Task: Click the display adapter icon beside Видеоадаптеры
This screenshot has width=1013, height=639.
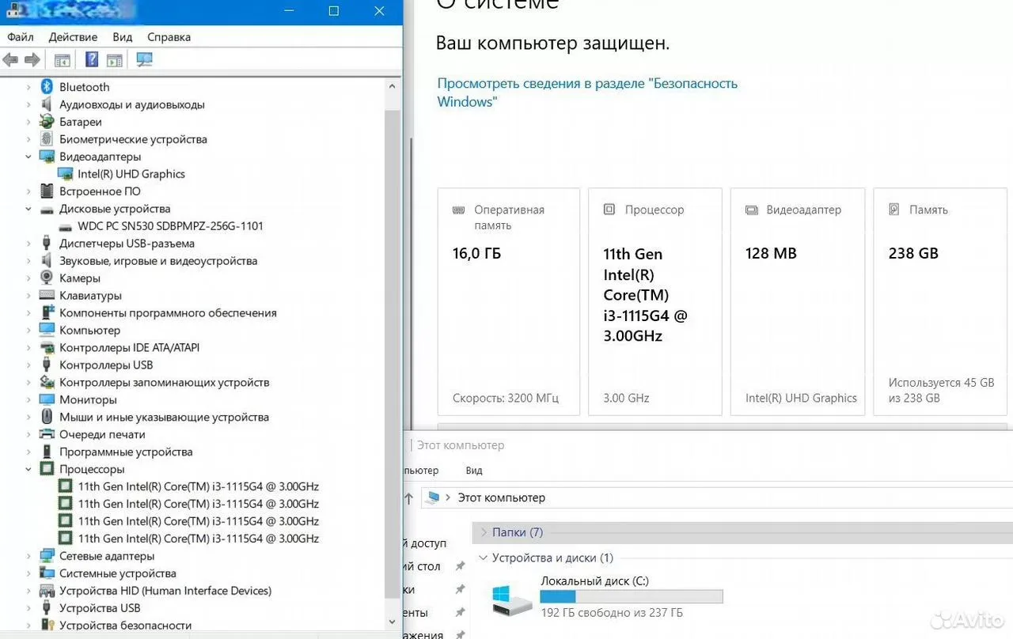Action: pos(47,157)
